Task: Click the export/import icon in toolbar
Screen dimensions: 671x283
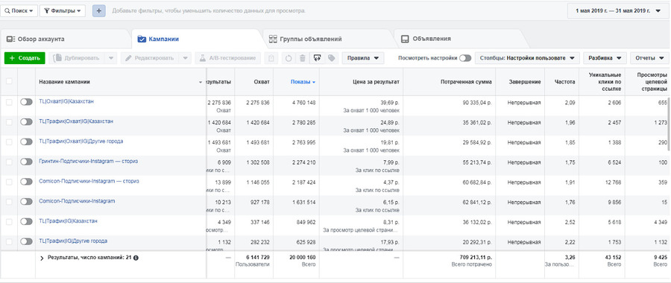Action: (317, 58)
